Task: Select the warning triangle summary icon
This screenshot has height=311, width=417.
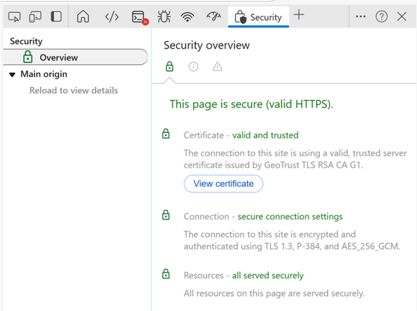Action: [x=218, y=66]
